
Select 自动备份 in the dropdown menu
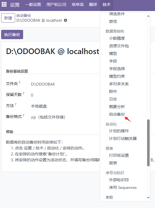[x=117, y=114]
